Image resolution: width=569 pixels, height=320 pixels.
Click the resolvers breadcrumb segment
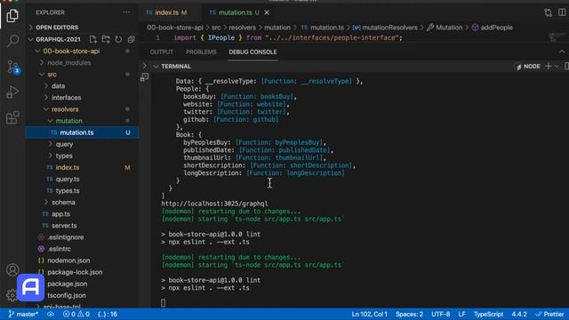tap(242, 28)
